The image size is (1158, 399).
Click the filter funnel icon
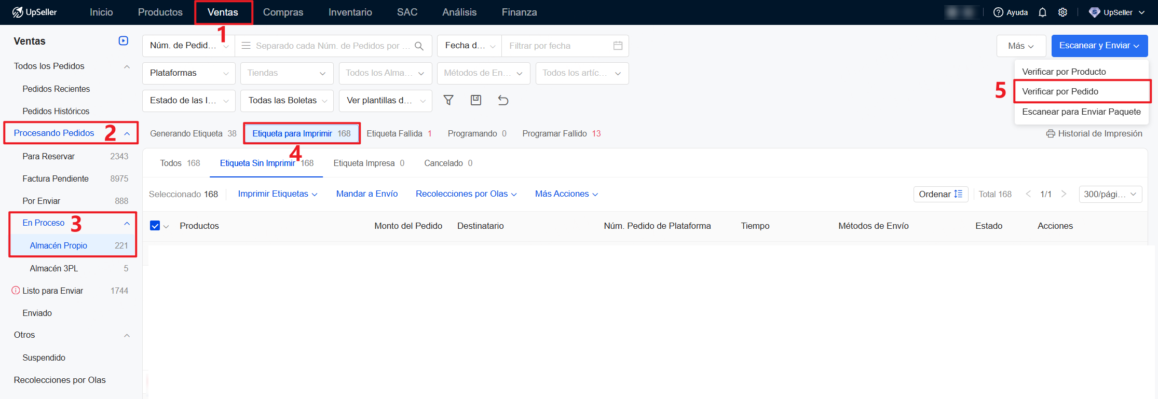[x=448, y=100]
